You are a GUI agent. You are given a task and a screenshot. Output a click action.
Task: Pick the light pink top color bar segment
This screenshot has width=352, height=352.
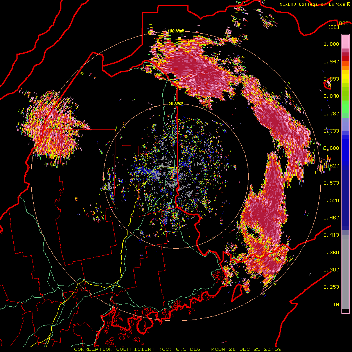coord(345,41)
